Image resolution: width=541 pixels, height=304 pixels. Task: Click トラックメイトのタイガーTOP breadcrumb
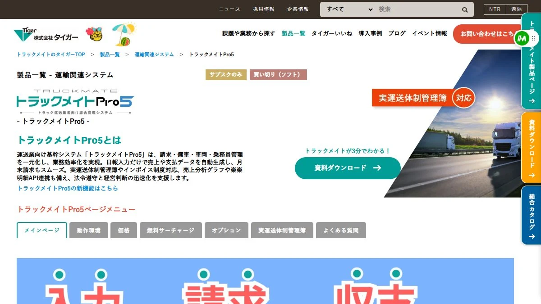pyautogui.click(x=51, y=54)
